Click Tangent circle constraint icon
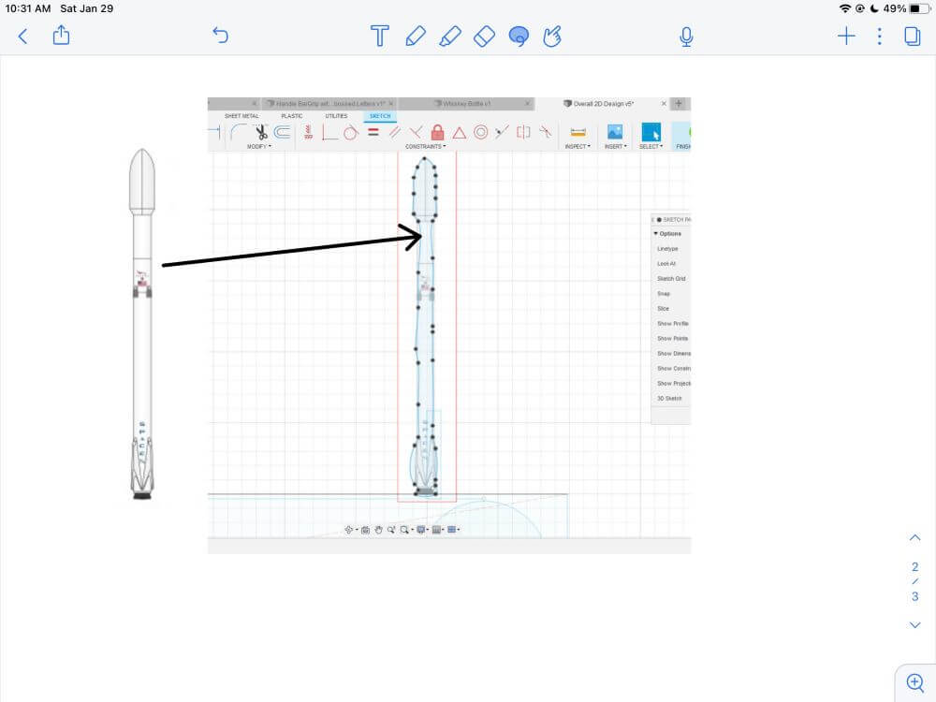 coord(351,132)
